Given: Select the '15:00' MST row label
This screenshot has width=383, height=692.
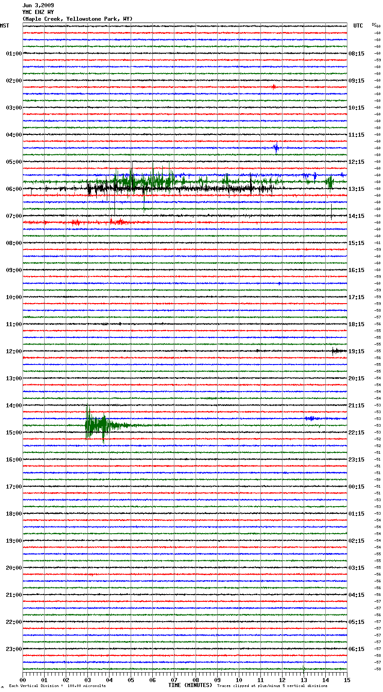Looking at the screenshot, I should (14, 433).
